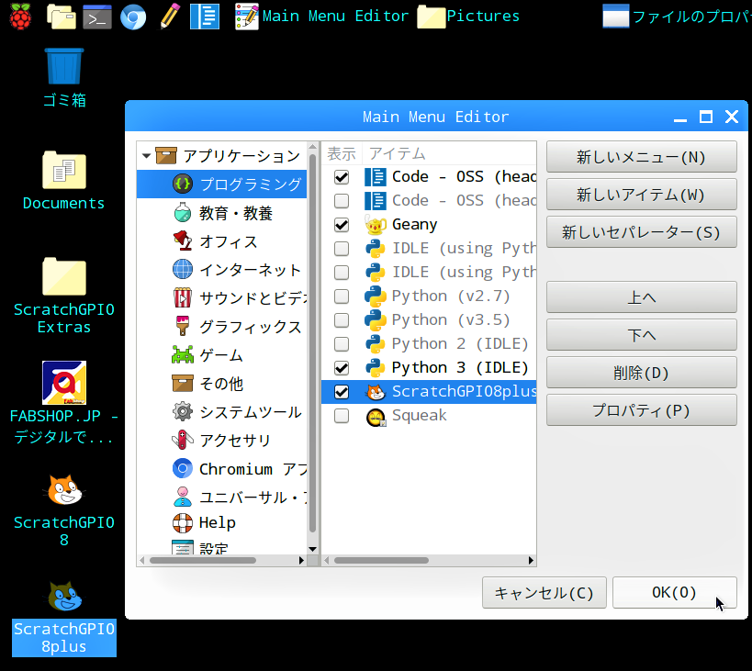The width and height of the screenshot is (752, 671).
Task: Check the second IDLE (using Python) item
Action: point(342,273)
